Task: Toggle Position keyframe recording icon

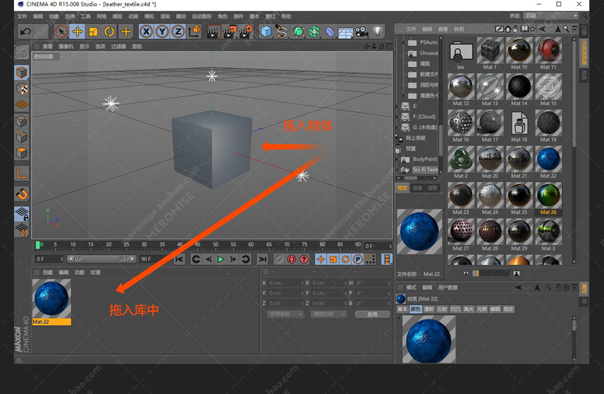Action: [x=320, y=259]
